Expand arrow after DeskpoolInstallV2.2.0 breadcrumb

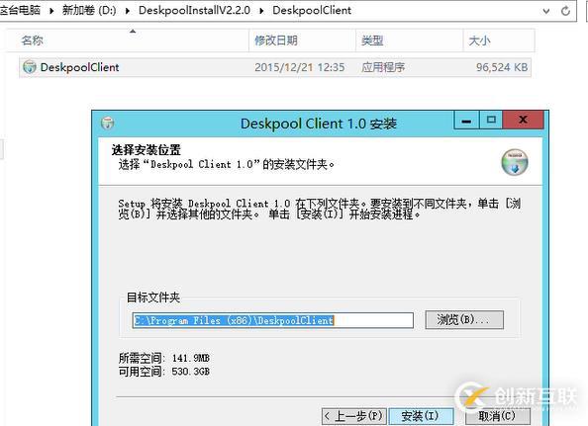(x=261, y=11)
